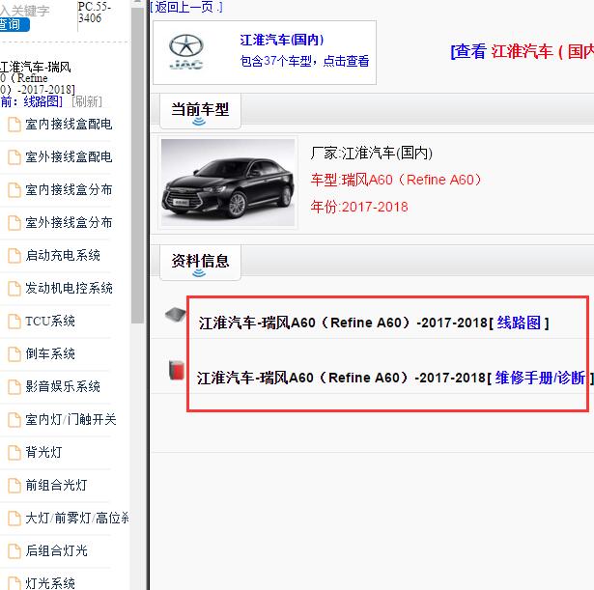Screen dimensions: 594x590
Task: Click document icon beside 室内接线盒分布
Action: pyautogui.click(x=14, y=190)
